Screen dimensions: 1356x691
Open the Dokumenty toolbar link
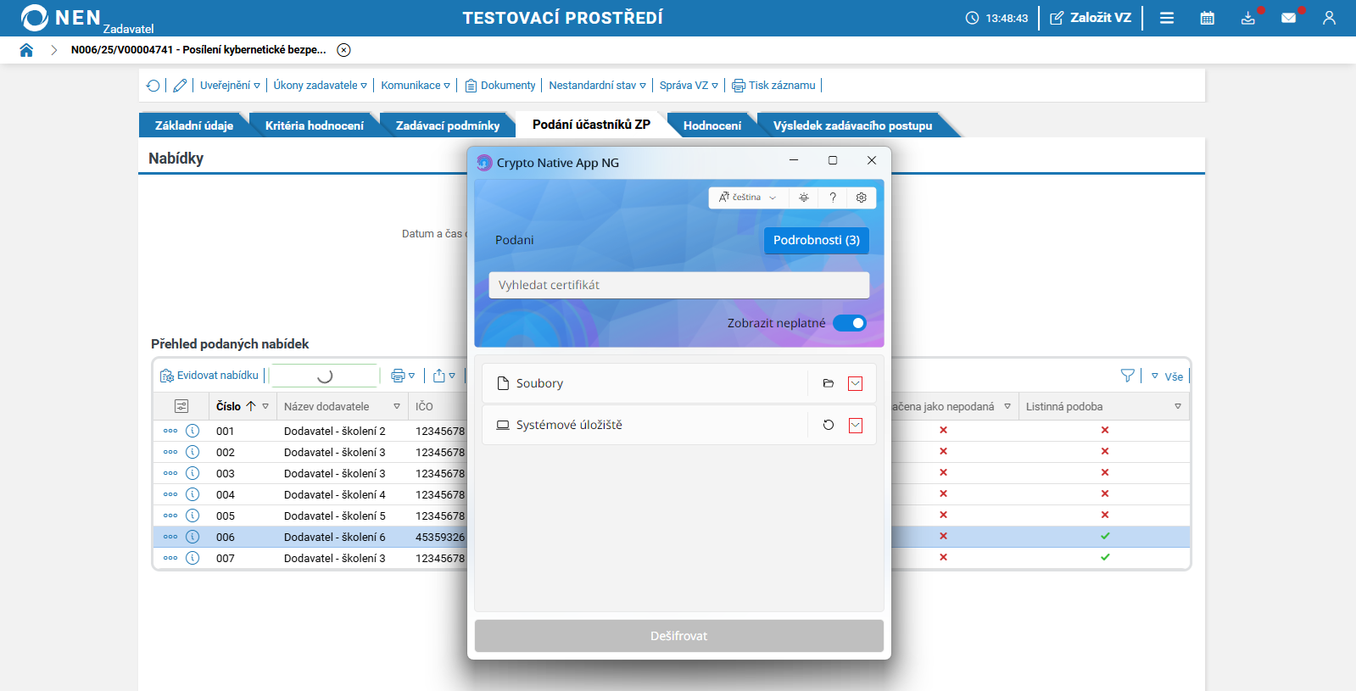(x=500, y=86)
